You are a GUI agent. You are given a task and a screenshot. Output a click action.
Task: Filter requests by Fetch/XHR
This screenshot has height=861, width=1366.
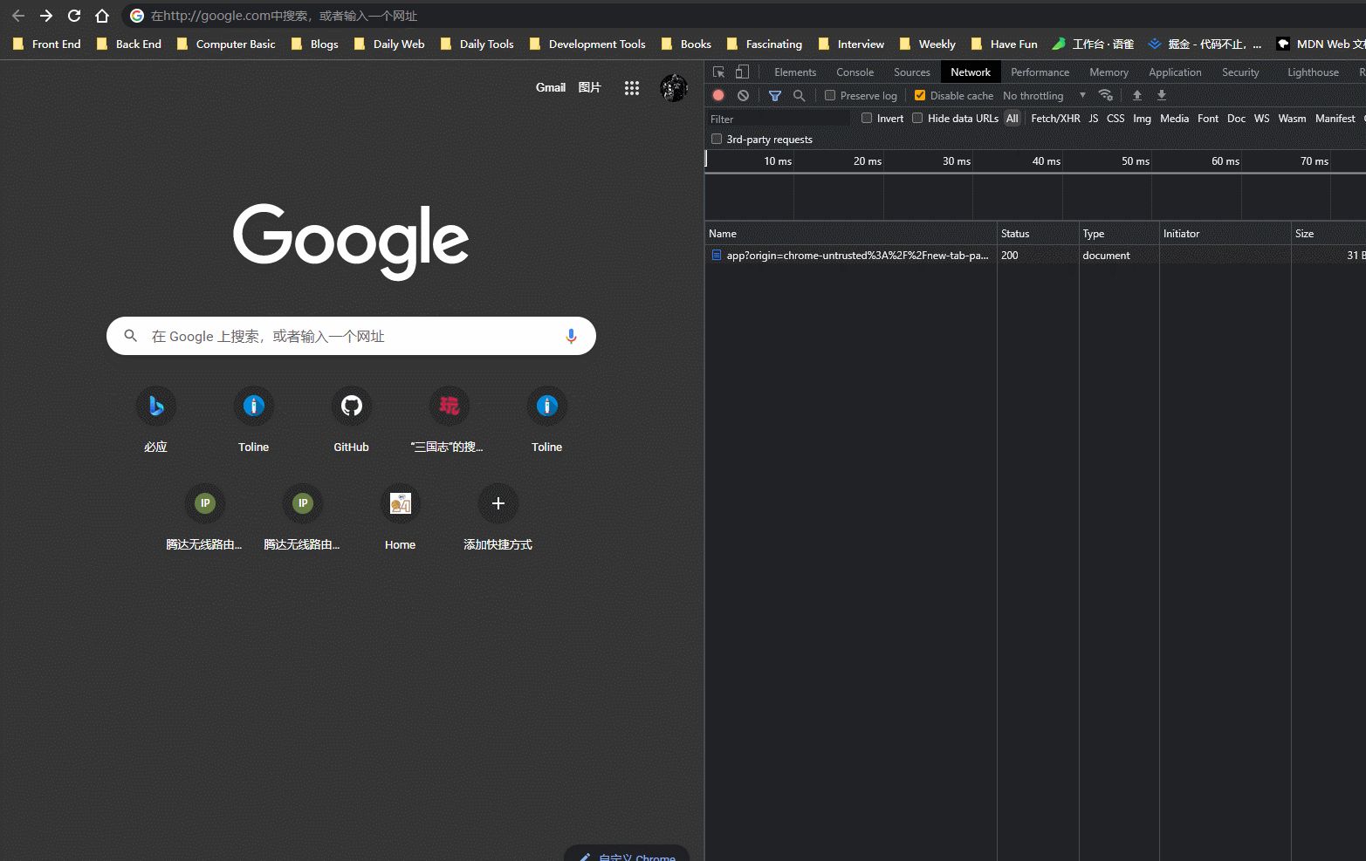[x=1055, y=119]
